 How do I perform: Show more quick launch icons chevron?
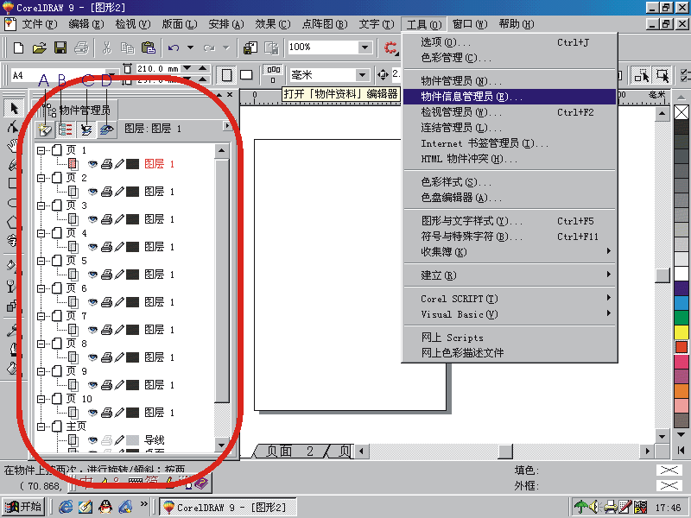pyautogui.click(x=143, y=503)
